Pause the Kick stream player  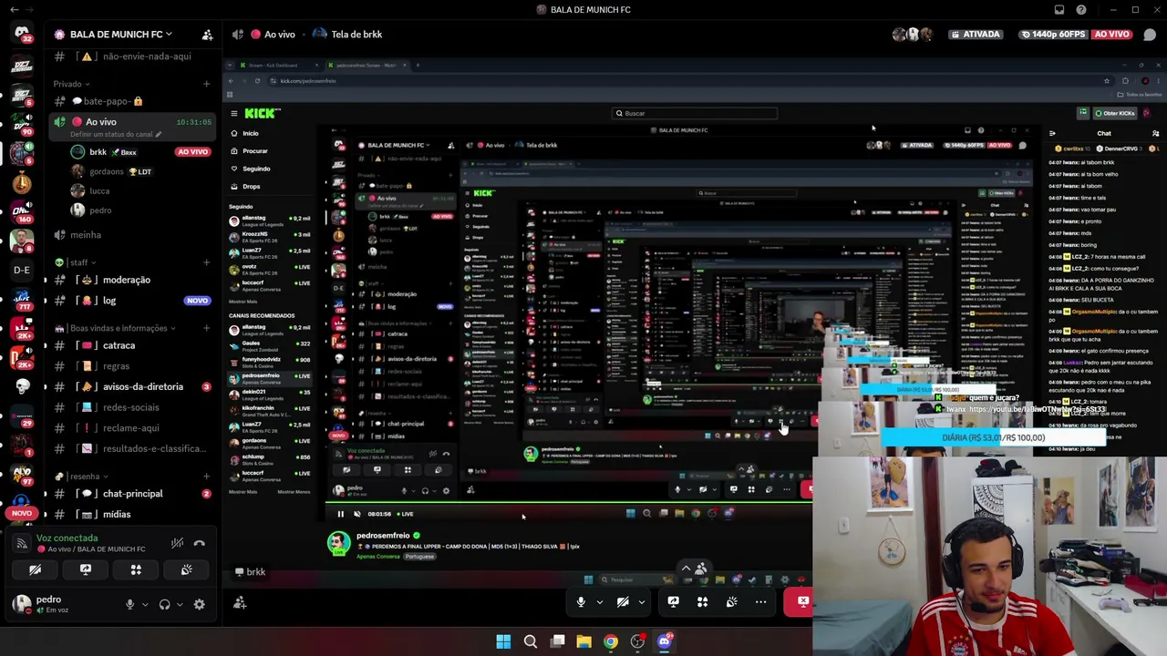[340, 514]
